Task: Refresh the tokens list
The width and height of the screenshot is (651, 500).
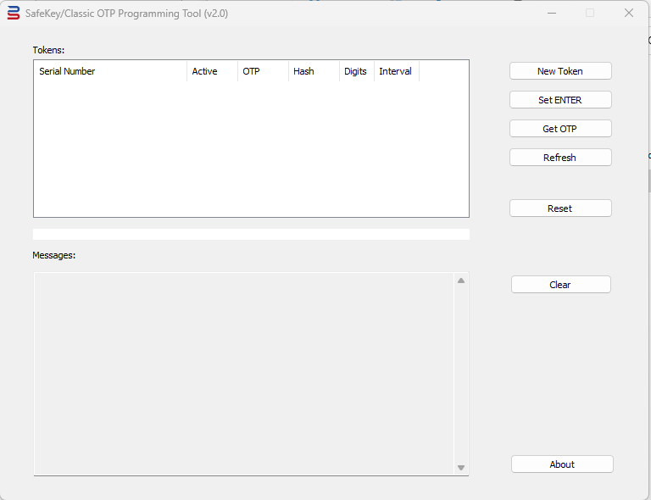Action: pos(559,158)
